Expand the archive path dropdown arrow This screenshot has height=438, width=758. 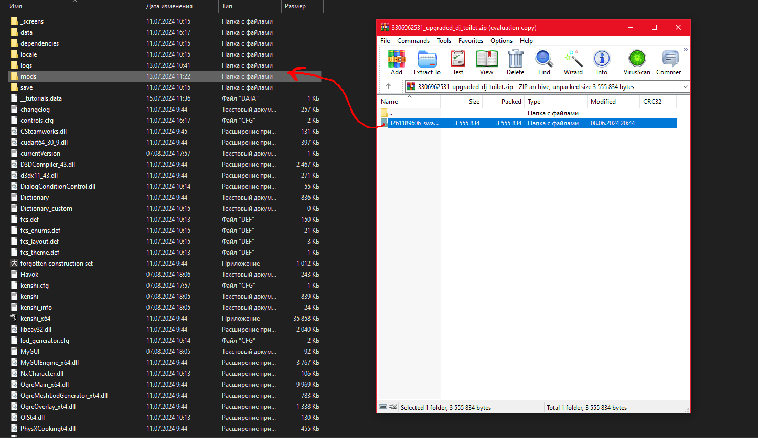pyautogui.click(x=685, y=86)
